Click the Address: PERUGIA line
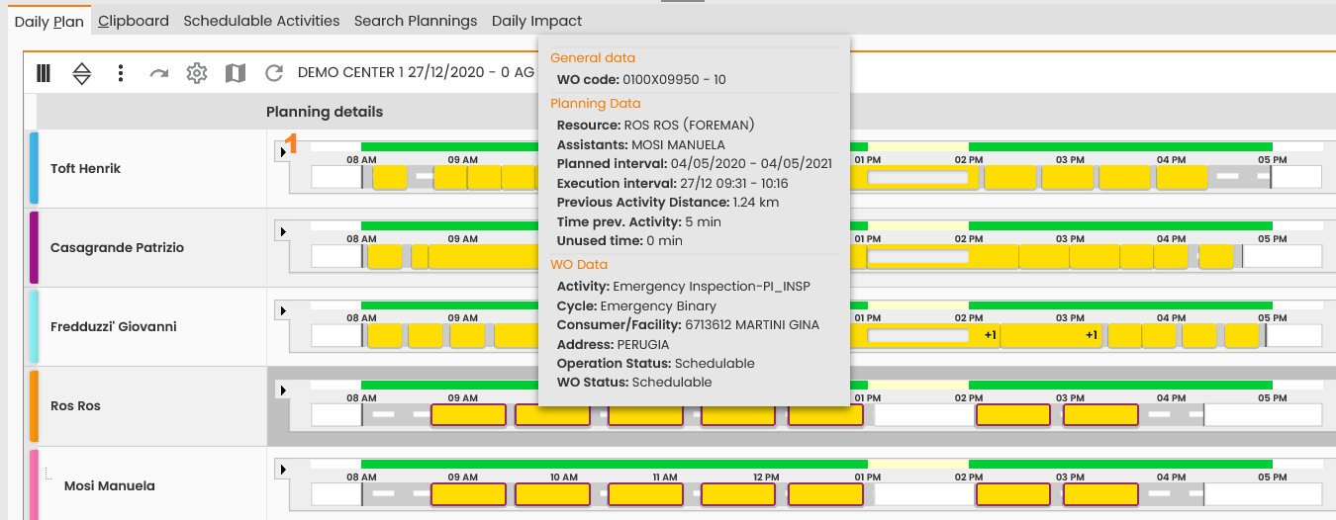The width and height of the screenshot is (1336, 520). [x=613, y=344]
